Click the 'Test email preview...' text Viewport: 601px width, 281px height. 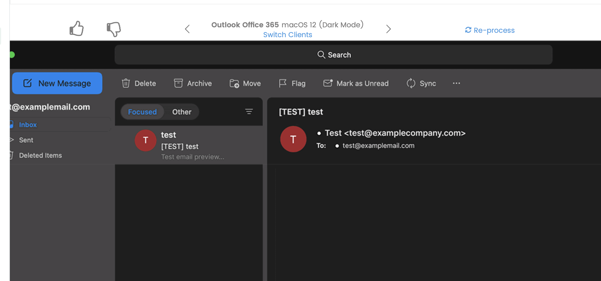193,157
